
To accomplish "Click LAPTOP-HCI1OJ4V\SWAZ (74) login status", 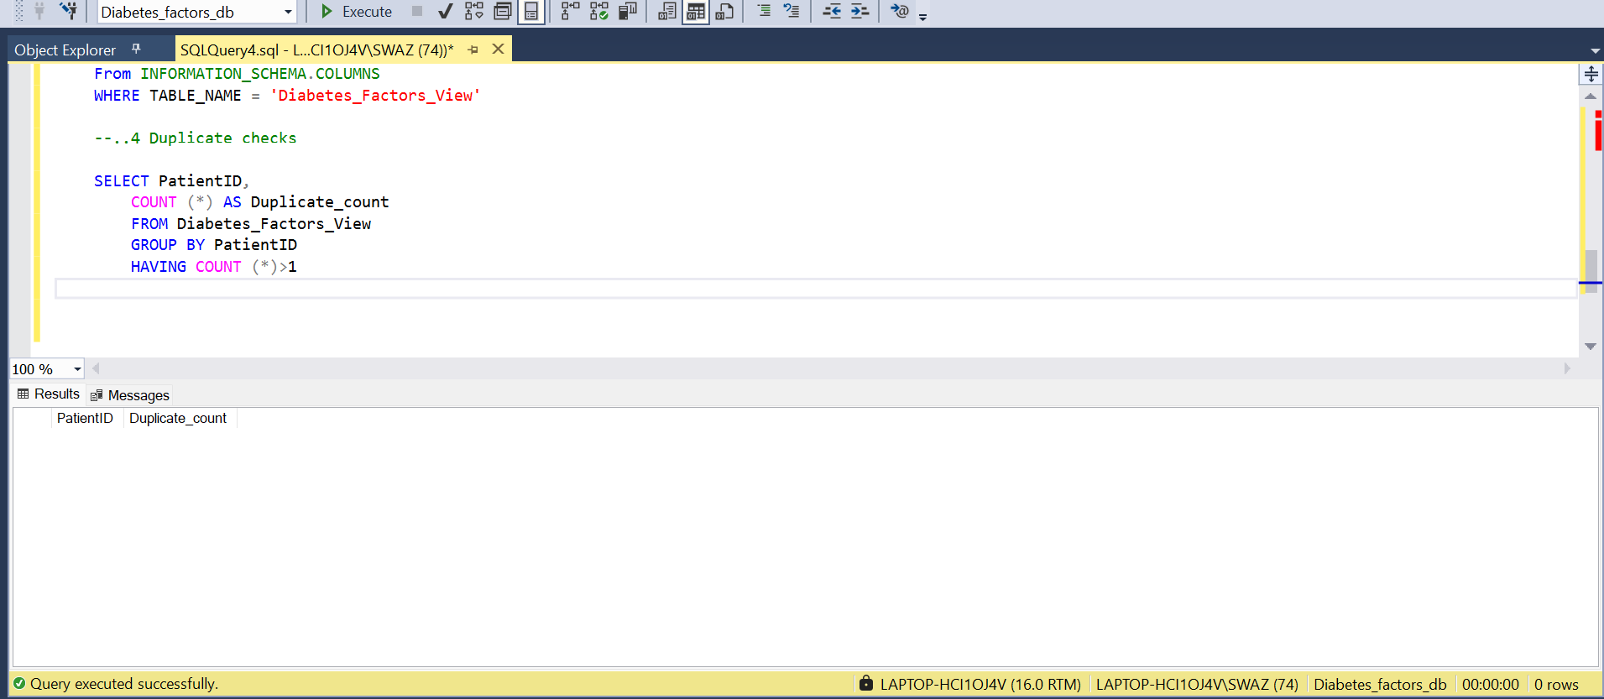I will [x=1197, y=684].
